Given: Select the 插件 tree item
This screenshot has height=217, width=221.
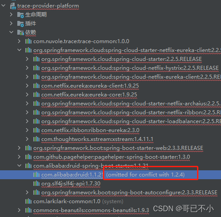Looking at the screenshot, I should (x=31, y=24).
